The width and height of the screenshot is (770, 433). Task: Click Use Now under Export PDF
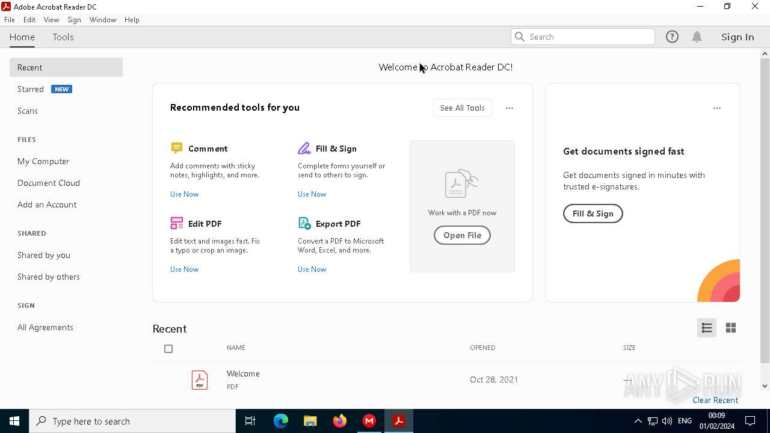[312, 269]
